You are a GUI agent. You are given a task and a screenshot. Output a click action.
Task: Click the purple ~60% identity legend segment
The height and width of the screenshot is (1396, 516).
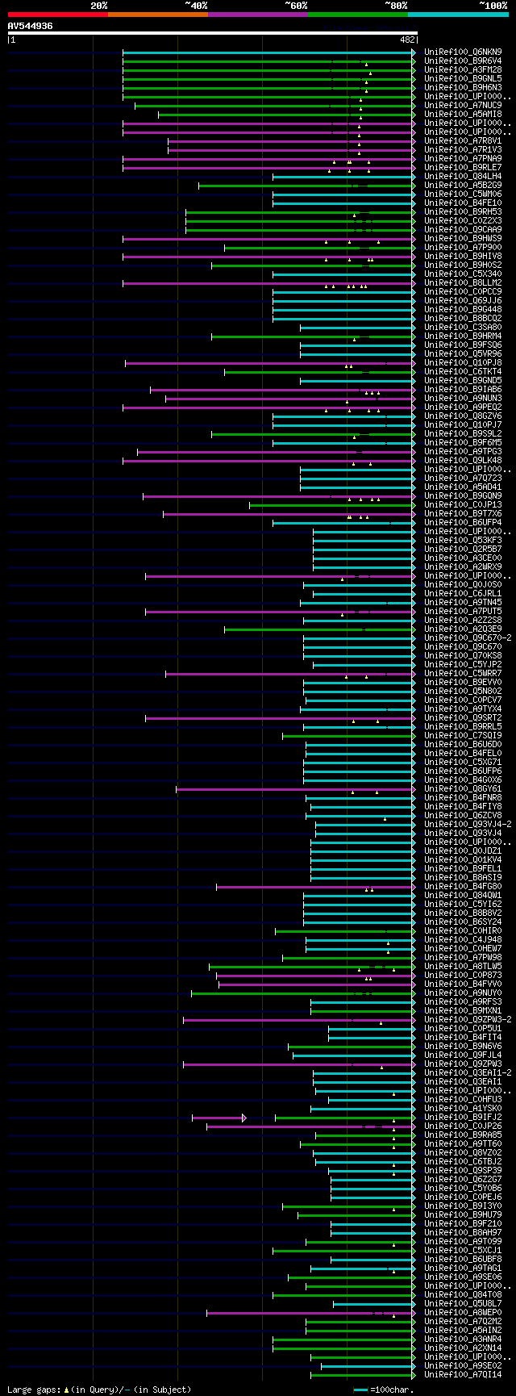pyautogui.click(x=258, y=15)
